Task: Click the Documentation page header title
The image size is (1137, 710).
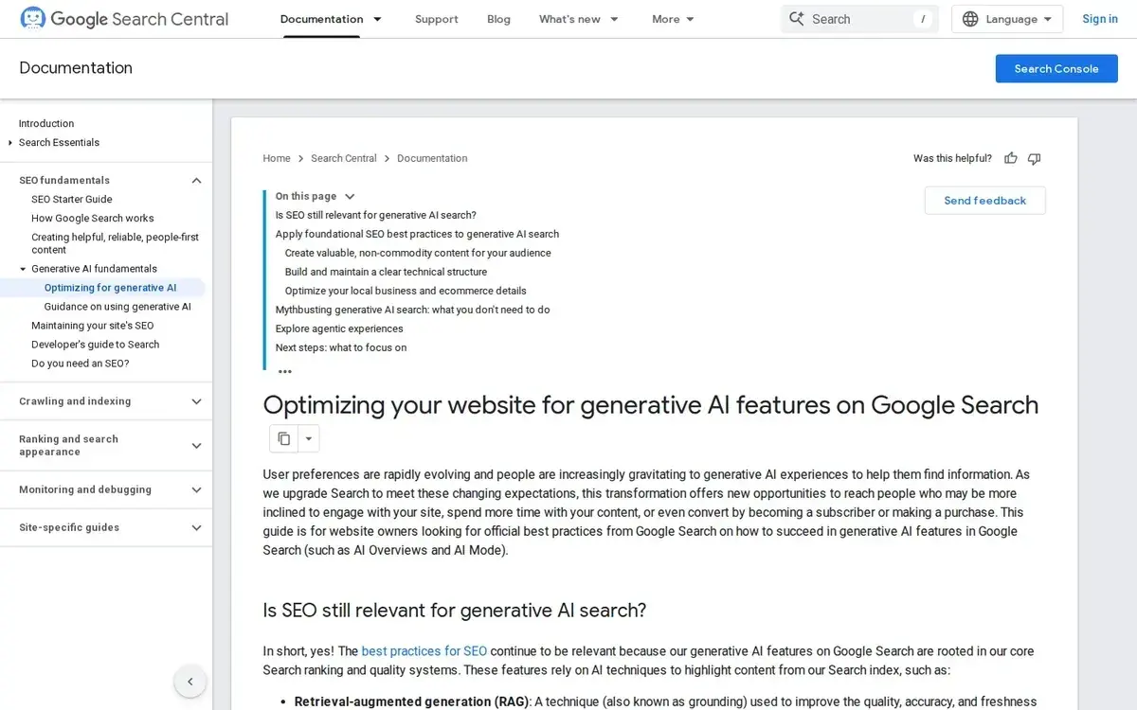Action: pyautogui.click(x=76, y=68)
